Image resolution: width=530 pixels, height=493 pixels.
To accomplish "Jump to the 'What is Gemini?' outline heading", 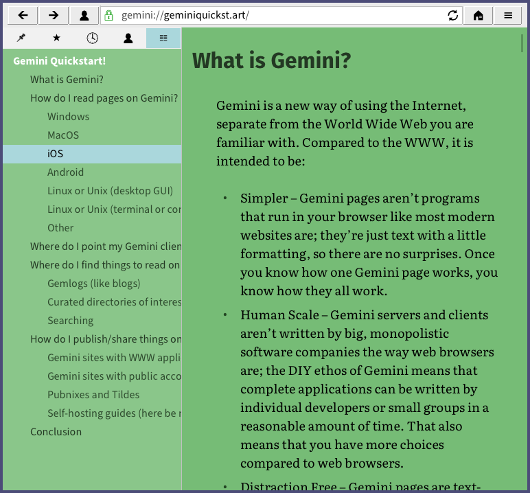I will 67,80.
